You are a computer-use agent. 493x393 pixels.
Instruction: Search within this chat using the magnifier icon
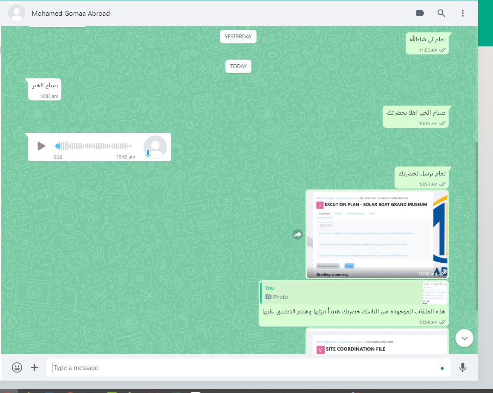[441, 13]
